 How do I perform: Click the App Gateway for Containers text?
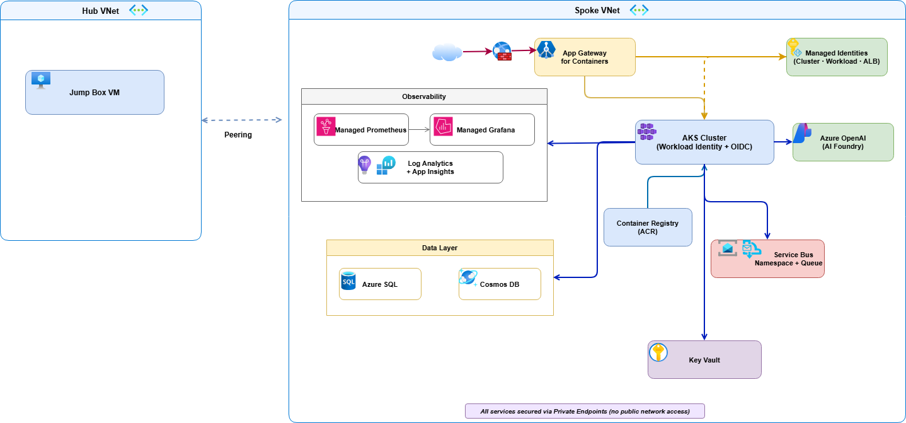tap(585, 57)
